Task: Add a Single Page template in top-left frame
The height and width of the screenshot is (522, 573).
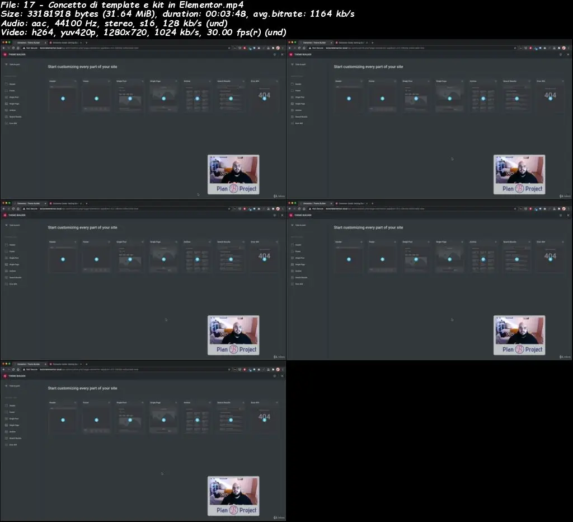Action: point(164,99)
